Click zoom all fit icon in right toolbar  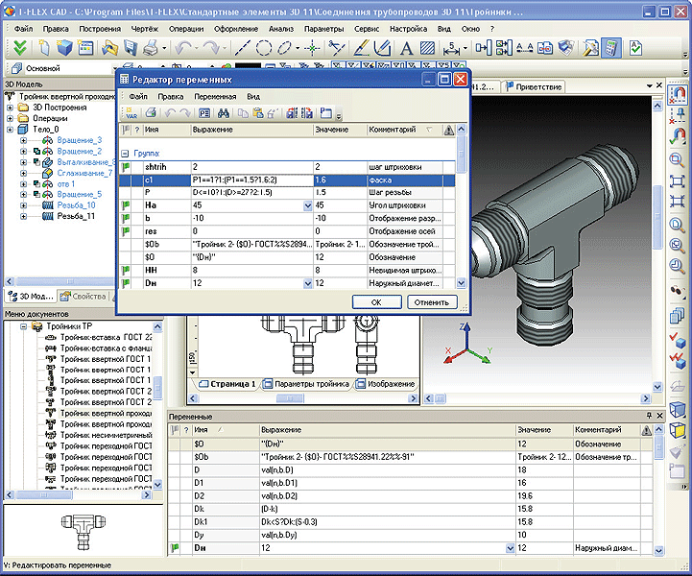(x=677, y=181)
